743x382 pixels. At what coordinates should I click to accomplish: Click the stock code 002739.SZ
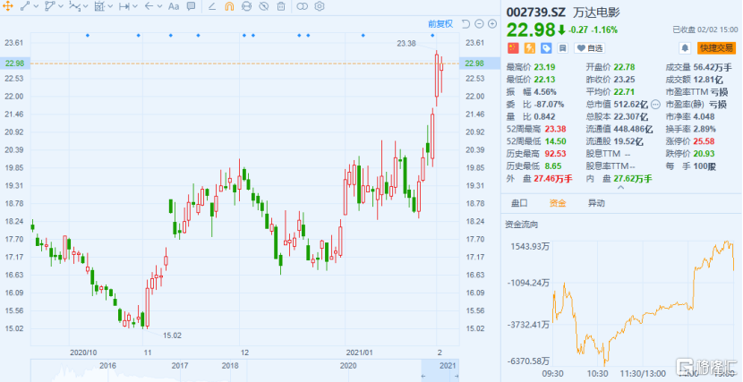click(536, 13)
